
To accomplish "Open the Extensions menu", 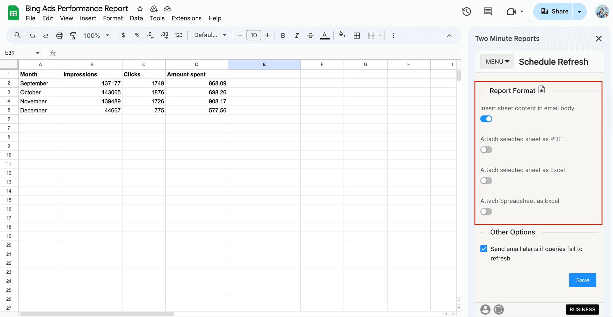I will [x=186, y=18].
